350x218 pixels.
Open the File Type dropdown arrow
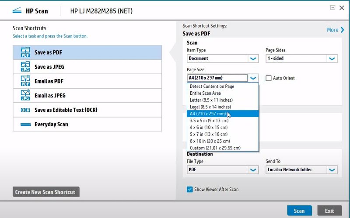253,170
